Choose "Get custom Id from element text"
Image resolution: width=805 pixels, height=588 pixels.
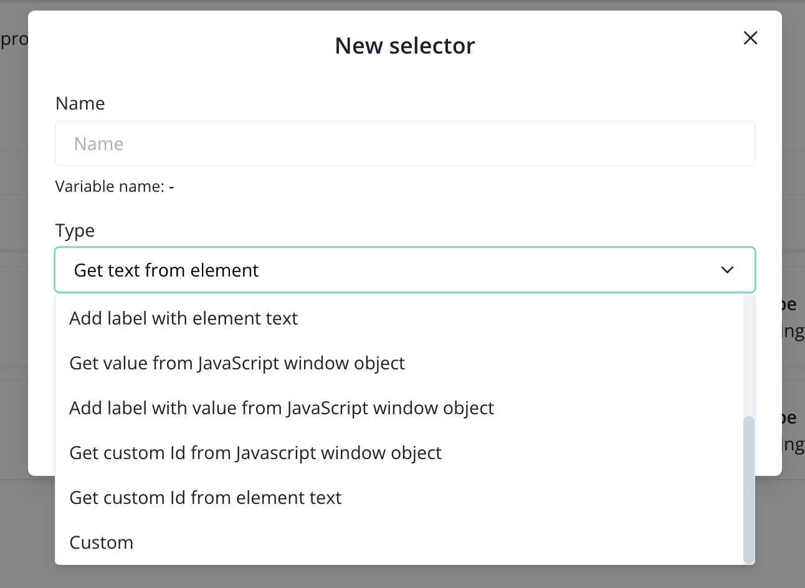(206, 498)
